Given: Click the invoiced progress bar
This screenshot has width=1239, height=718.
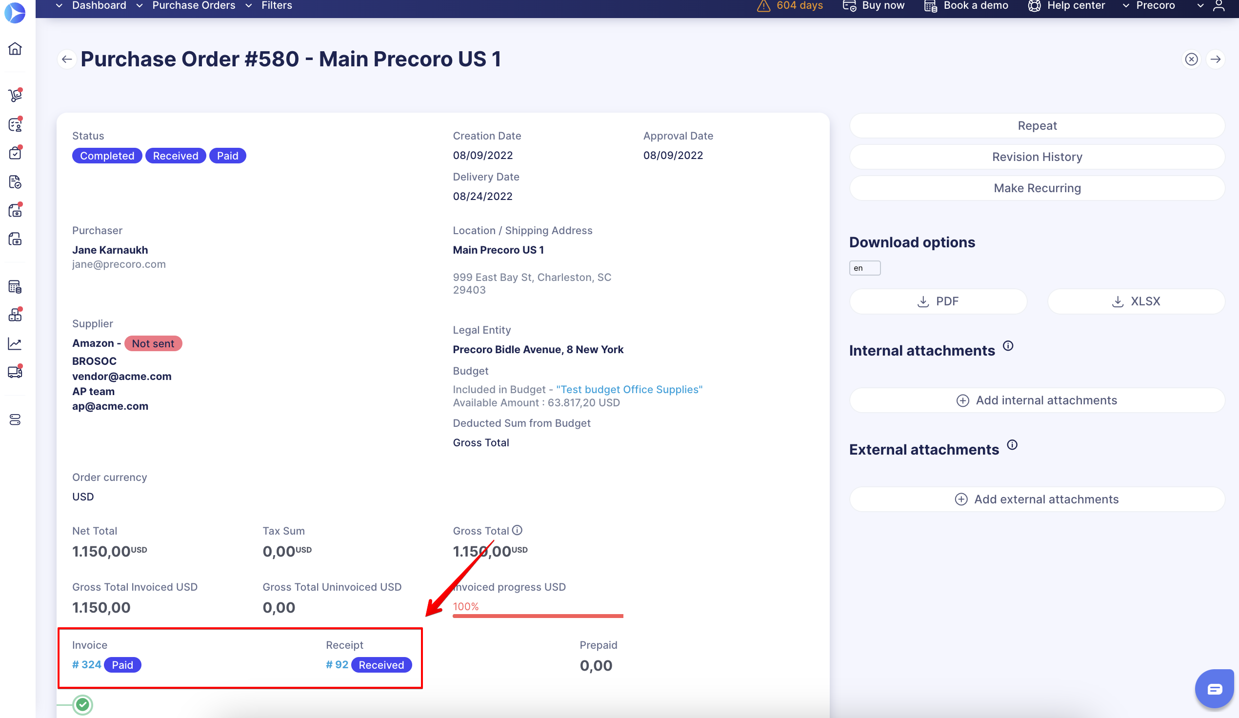Looking at the screenshot, I should 538,616.
